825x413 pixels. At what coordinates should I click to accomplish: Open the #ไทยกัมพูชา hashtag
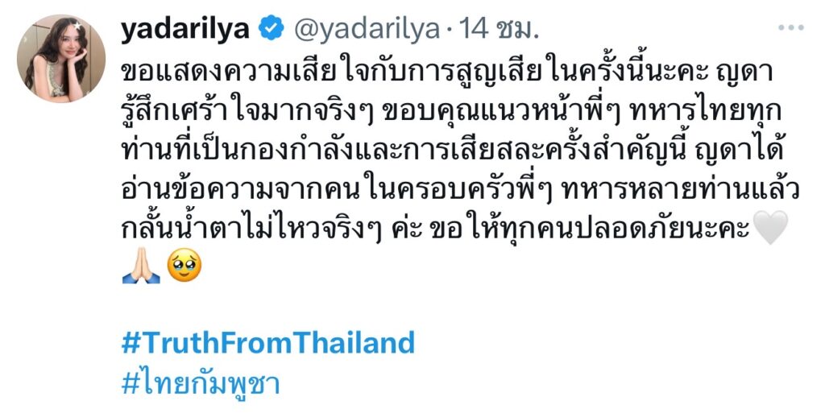(x=200, y=384)
